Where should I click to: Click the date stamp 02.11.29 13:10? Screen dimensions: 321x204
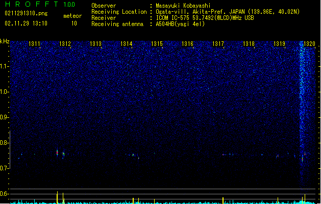[x=26, y=23]
